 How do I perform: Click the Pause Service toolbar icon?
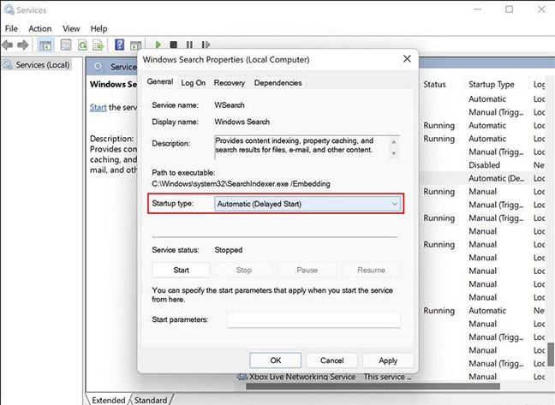188,45
